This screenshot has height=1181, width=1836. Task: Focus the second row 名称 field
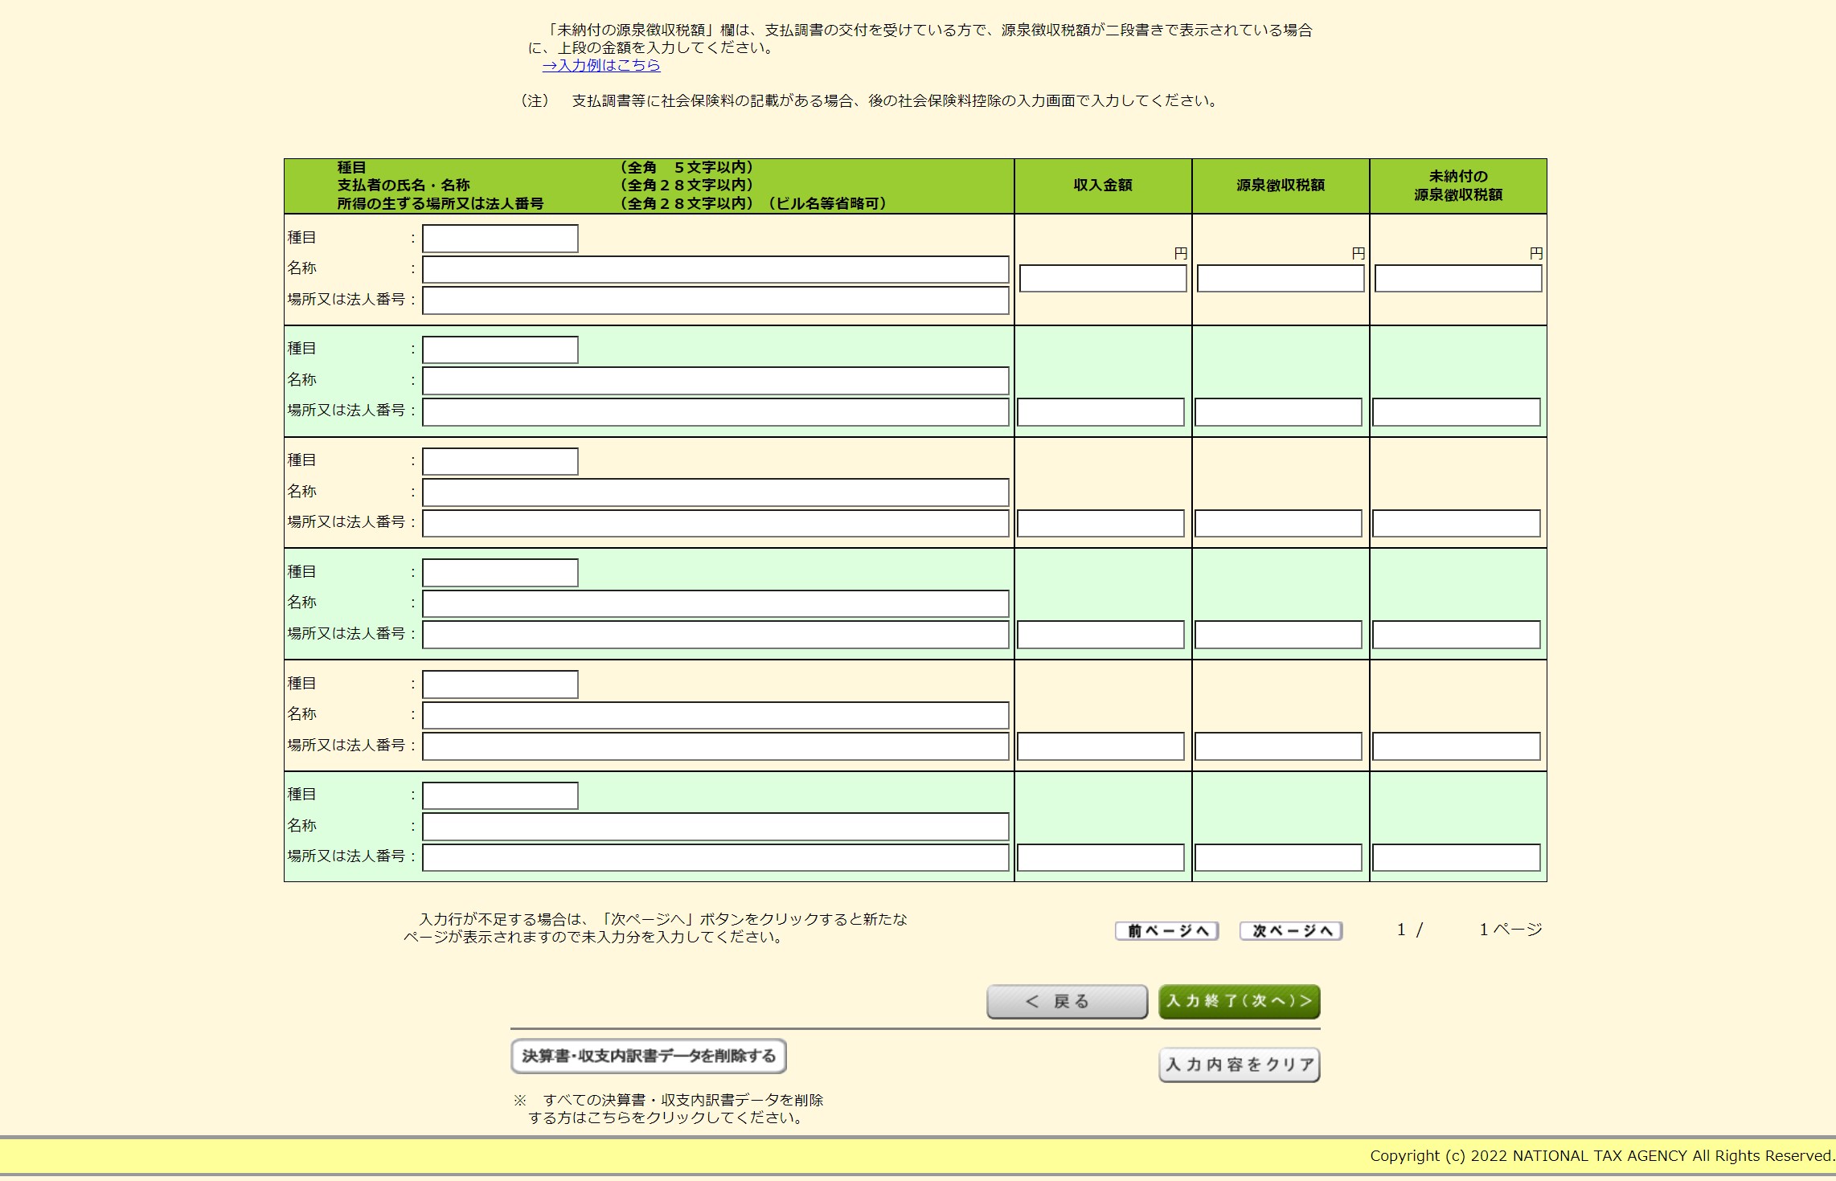pos(715,381)
